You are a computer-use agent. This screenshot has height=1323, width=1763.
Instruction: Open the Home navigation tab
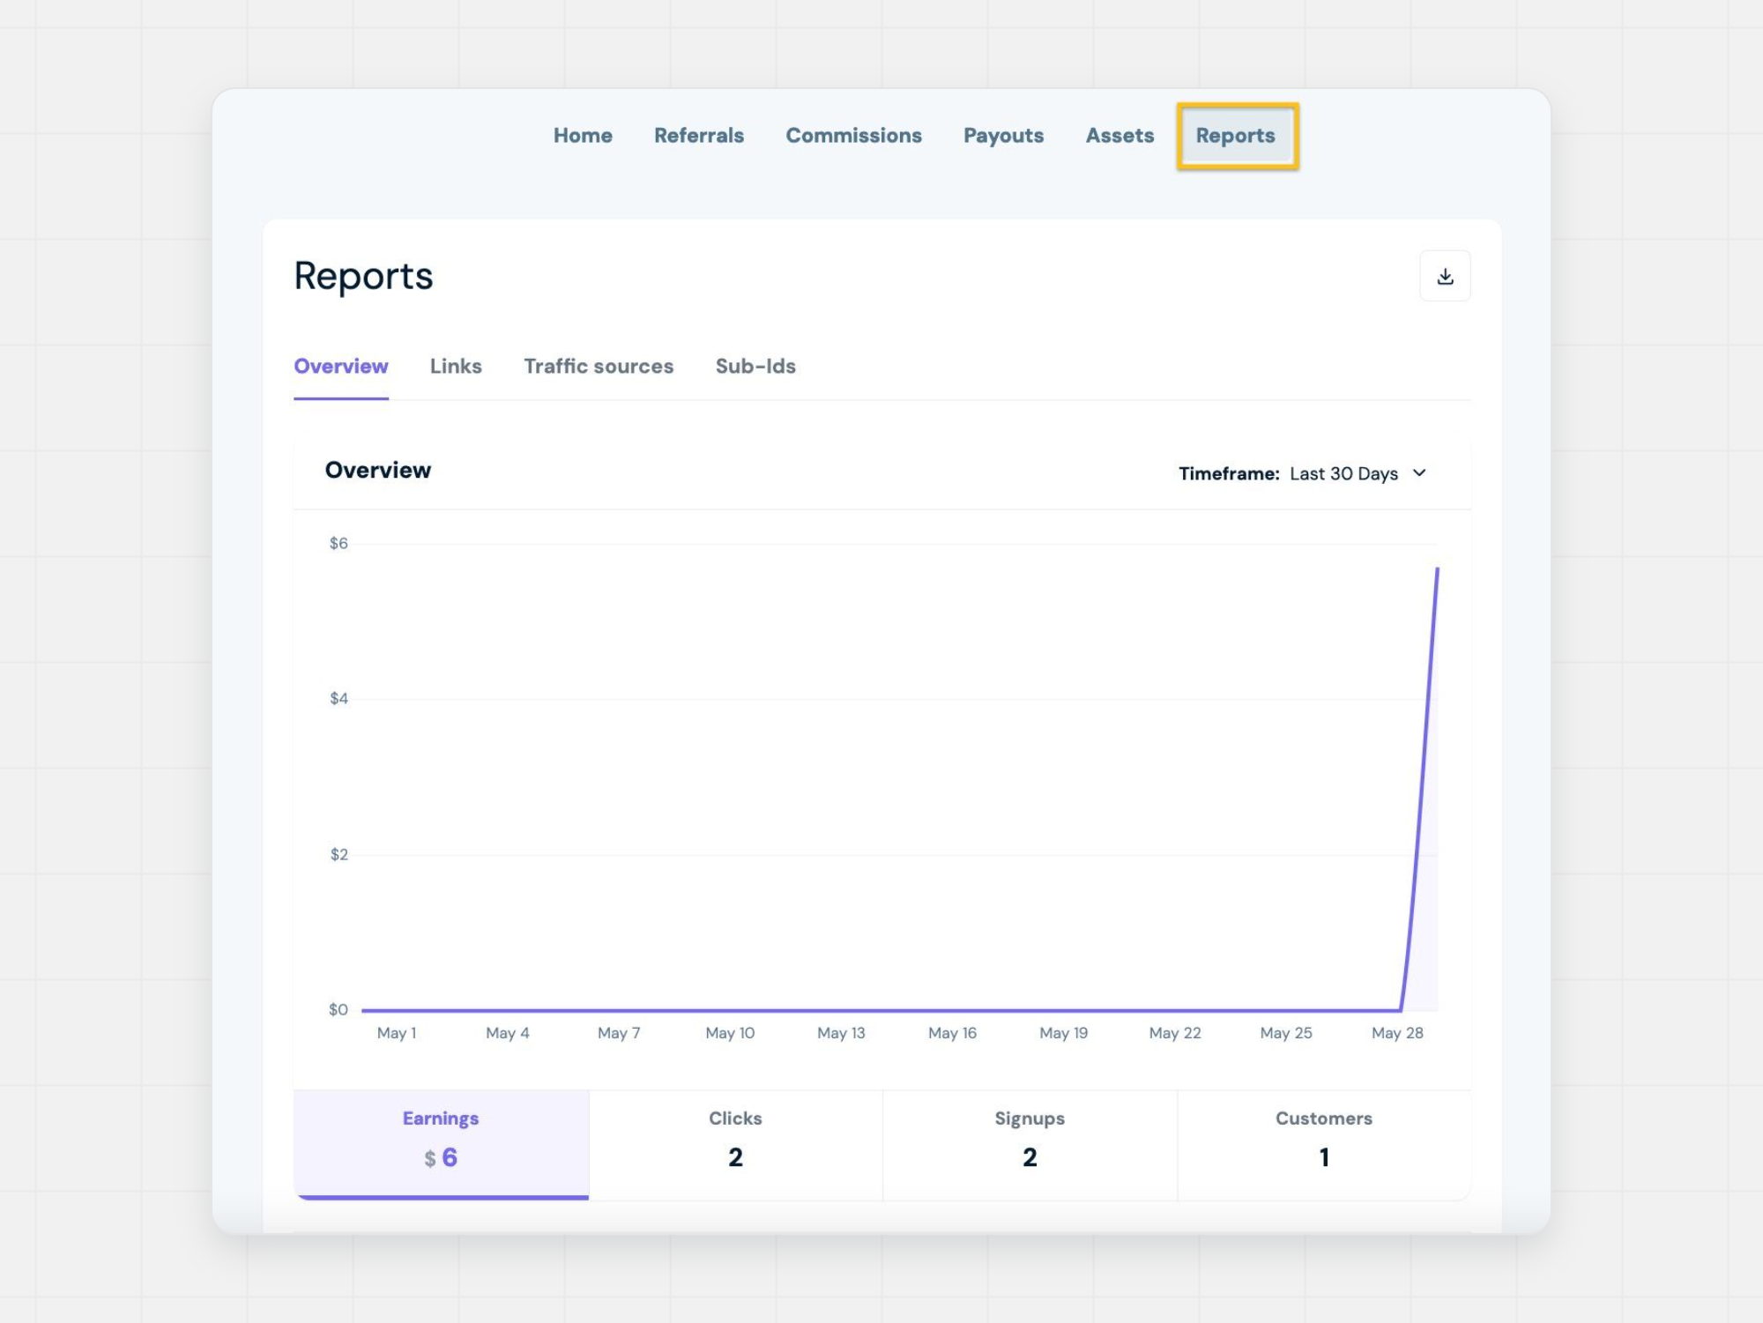(x=583, y=136)
